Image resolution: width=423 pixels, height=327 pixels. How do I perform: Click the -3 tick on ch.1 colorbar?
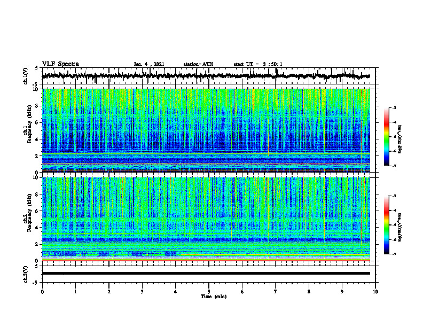point(394,108)
